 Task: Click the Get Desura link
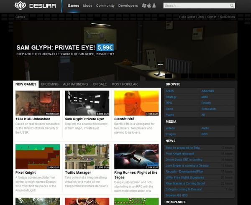[228, 17]
